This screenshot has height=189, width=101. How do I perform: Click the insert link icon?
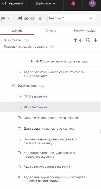pyautogui.click(x=26, y=19)
